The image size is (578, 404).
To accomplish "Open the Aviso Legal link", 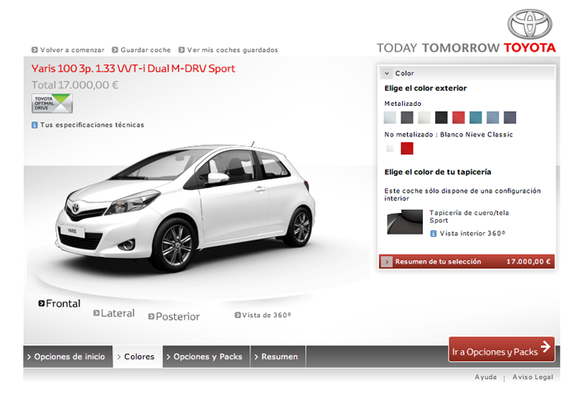I will pyautogui.click(x=533, y=377).
